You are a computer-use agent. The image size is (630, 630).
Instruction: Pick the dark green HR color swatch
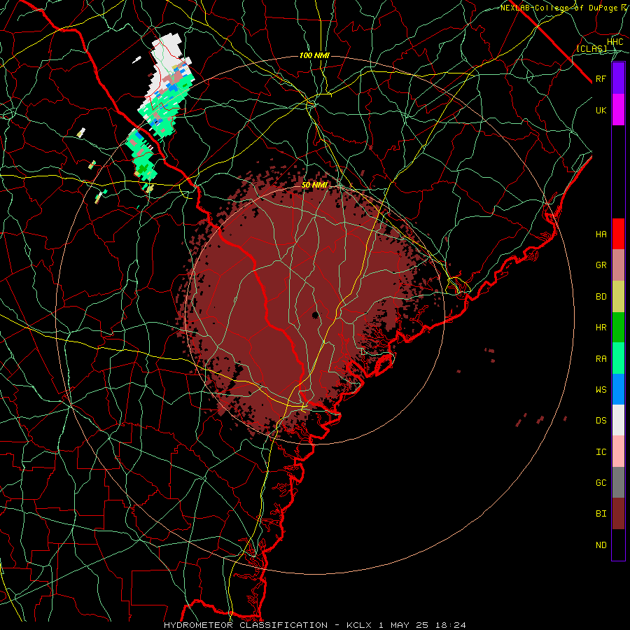(618, 328)
